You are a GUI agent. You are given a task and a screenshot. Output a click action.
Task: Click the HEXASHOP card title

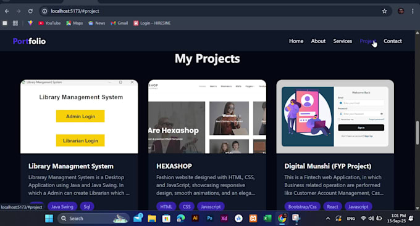[174, 166]
